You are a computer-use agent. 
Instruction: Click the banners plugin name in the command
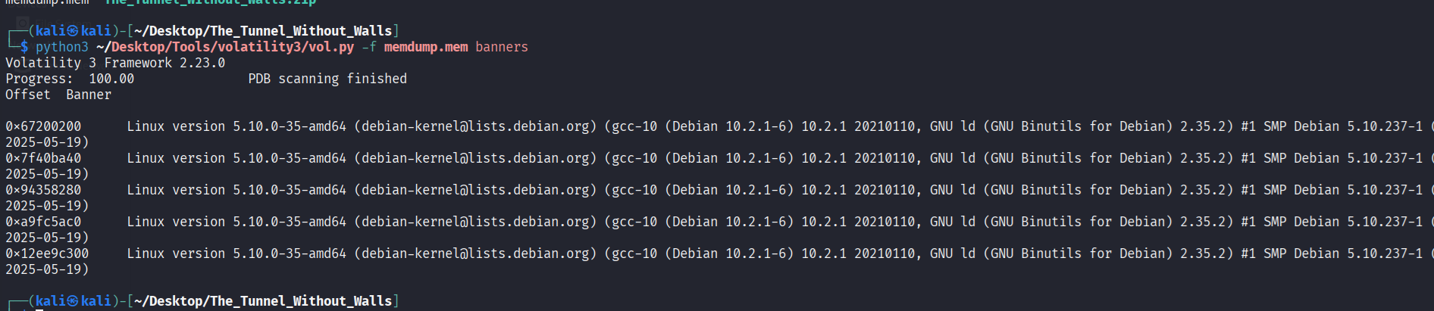tap(501, 47)
